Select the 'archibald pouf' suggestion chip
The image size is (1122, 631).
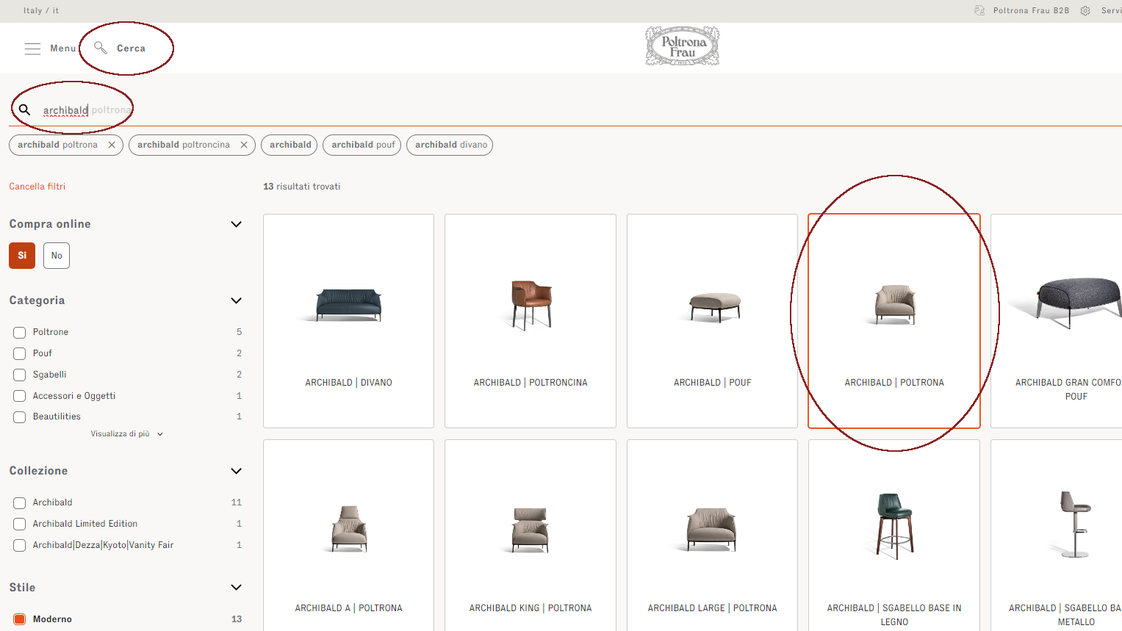(363, 145)
